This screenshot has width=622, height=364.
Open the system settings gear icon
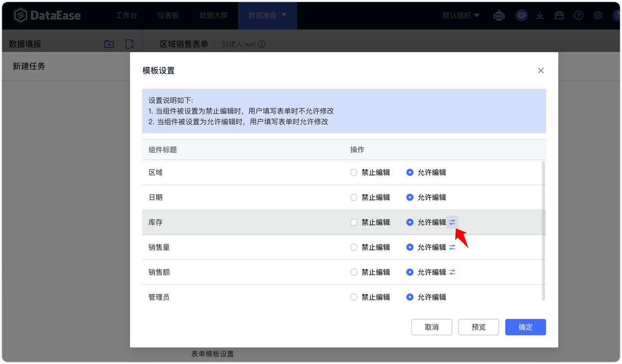(x=598, y=16)
